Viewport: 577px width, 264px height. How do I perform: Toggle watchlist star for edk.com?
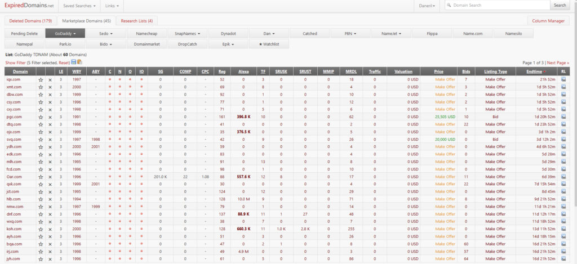click(41, 154)
